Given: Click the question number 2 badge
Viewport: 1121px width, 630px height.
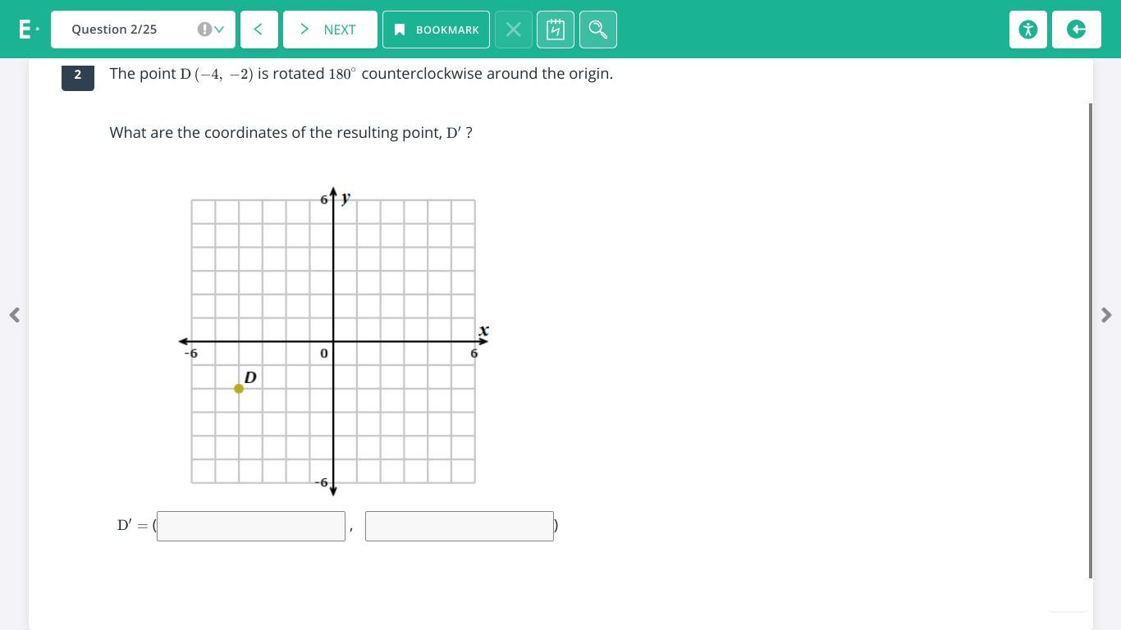Looking at the screenshot, I should pyautogui.click(x=78, y=75).
